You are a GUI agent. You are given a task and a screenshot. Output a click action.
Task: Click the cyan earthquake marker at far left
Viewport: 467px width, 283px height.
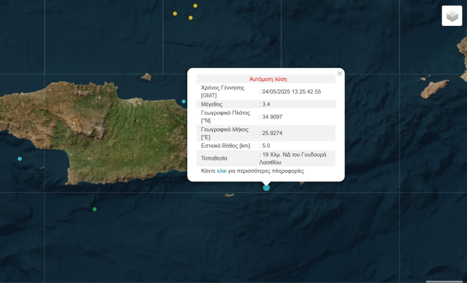[x=20, y=159]
